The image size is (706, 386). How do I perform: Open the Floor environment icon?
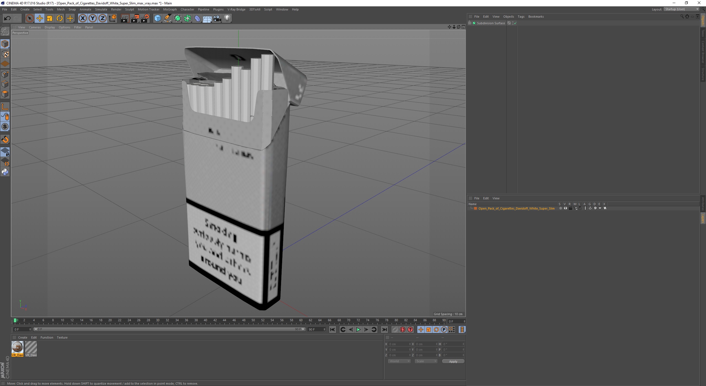point(207,18)
